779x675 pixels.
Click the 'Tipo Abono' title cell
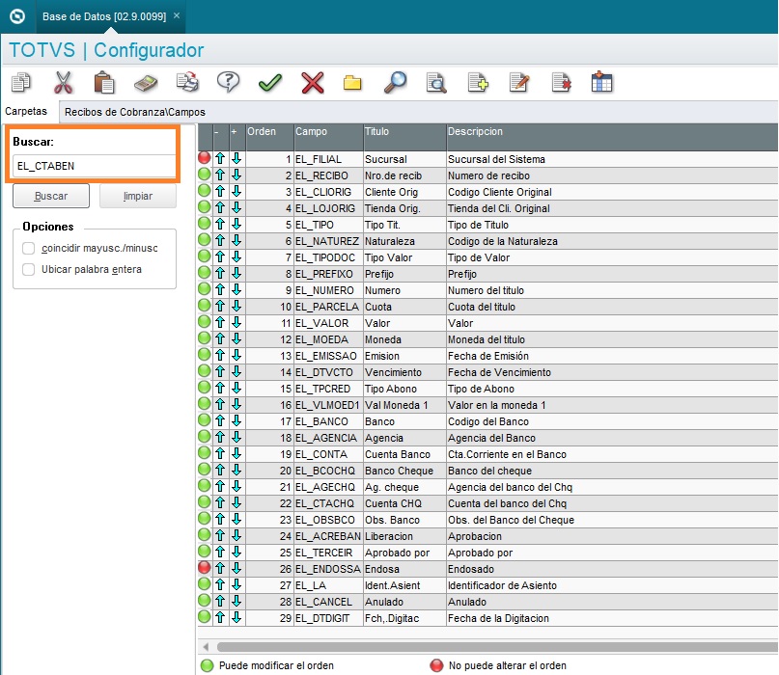pyautogui.click(x=404, y=389)
